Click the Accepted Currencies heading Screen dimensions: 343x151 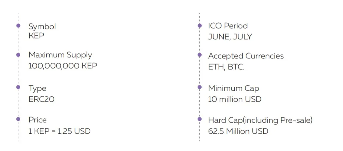click(246, 56)
